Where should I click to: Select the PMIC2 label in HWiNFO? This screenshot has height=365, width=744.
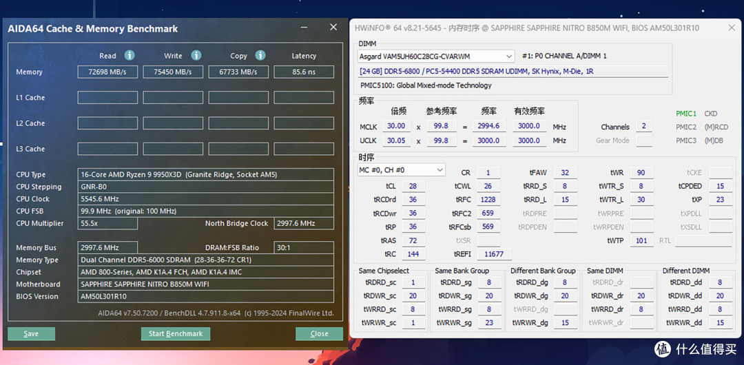coord(686,127)
